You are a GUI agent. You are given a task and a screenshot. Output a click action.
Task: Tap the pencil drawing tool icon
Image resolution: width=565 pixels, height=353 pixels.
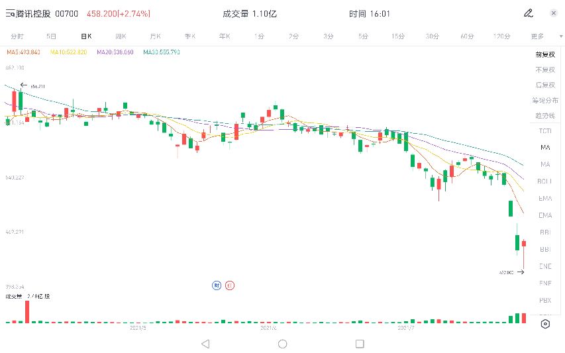(529, 13)
